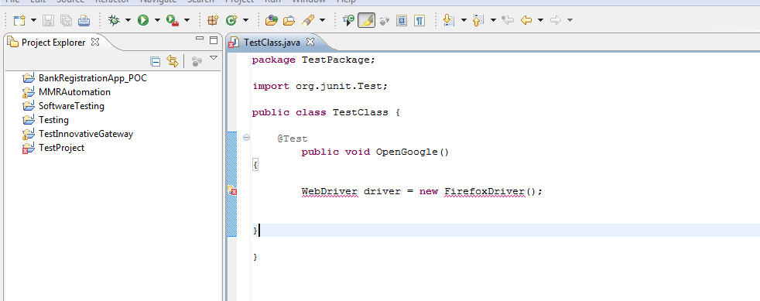The image size is (760, 301).
Task: Start Debug with the bug icon
Action: pos(114,20)
